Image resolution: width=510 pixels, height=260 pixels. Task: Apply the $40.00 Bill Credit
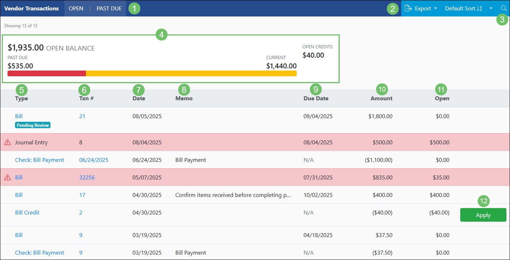(x=483, y=215)
